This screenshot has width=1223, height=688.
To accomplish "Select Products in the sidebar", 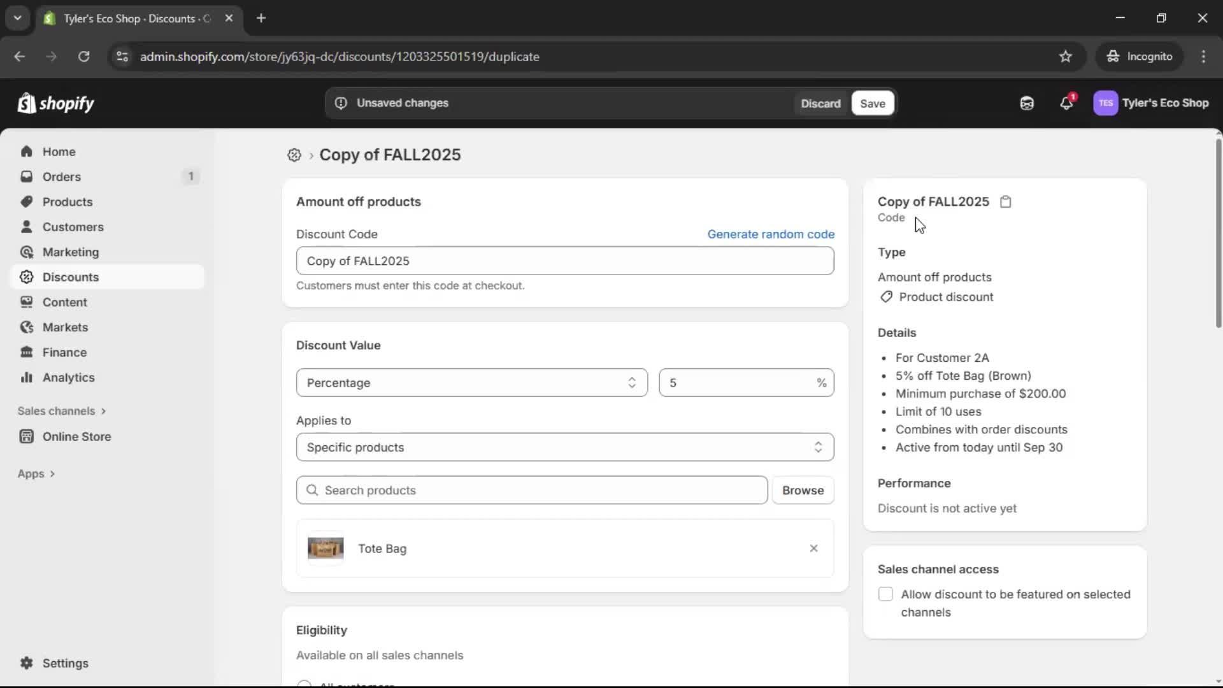I will pyautogui.click(x=67, y=201).
